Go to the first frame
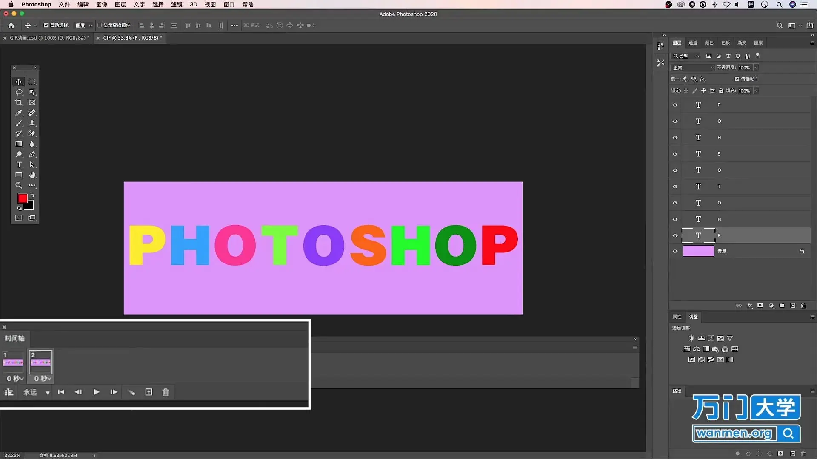 pos(61,392)
